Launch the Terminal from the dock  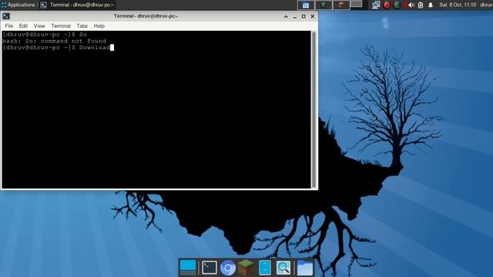click(210, 268)
